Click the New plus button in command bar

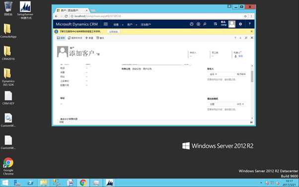pyautogui.click(x=89, y=38)
